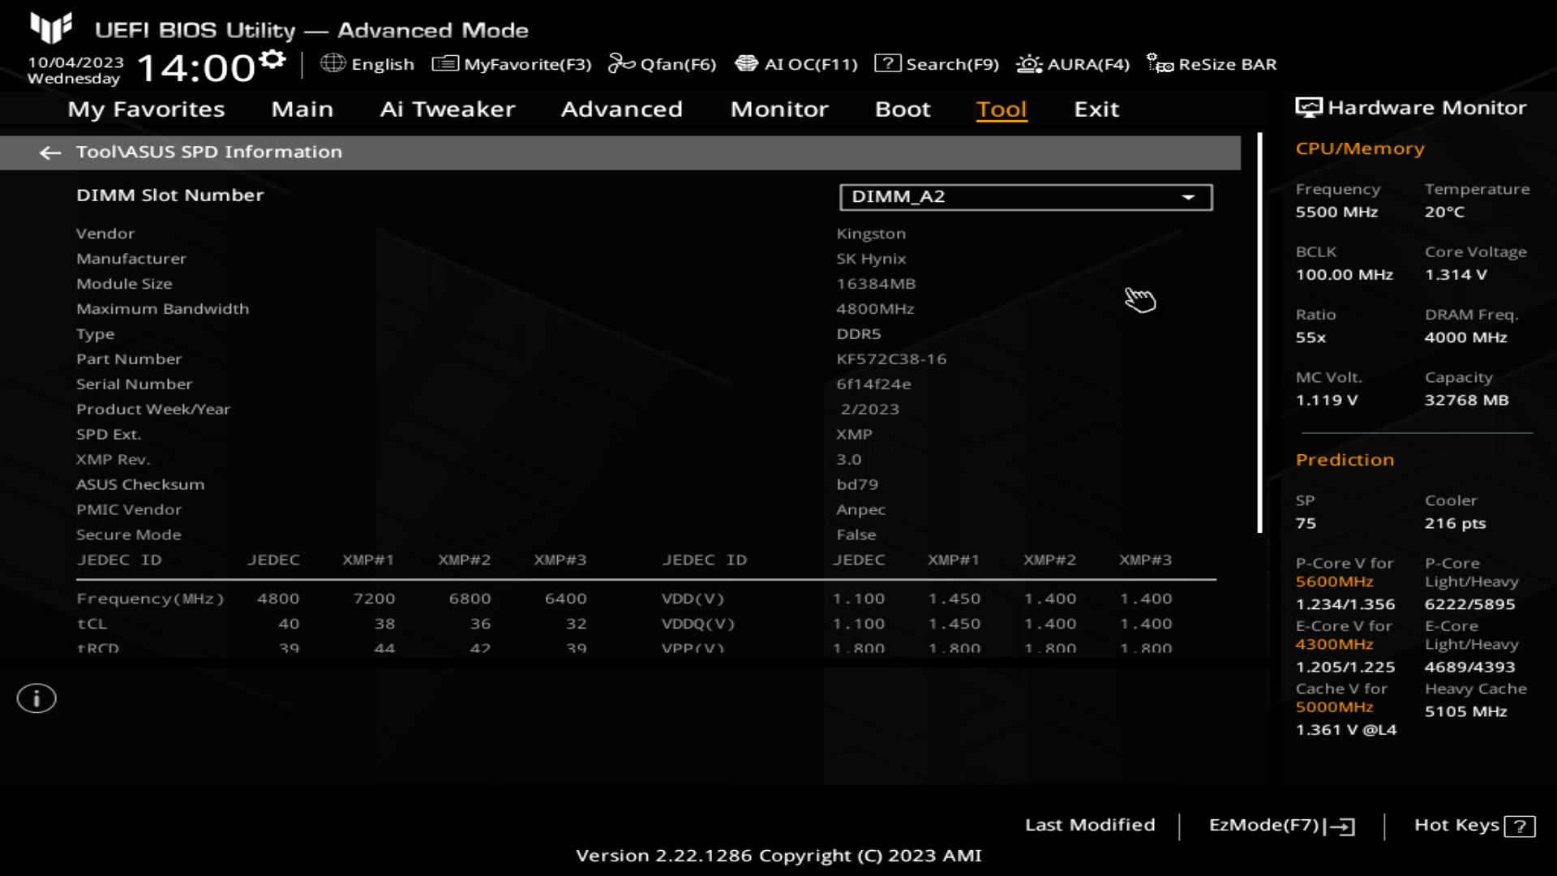Click DRAM Freq. 4000 MHz reading
This screenshot has width=1557, height=876.
coord(1465,337)
